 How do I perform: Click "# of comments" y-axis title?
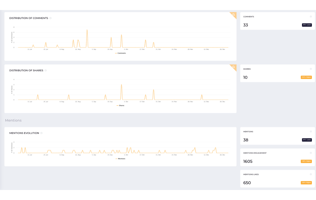pos(12,37)
